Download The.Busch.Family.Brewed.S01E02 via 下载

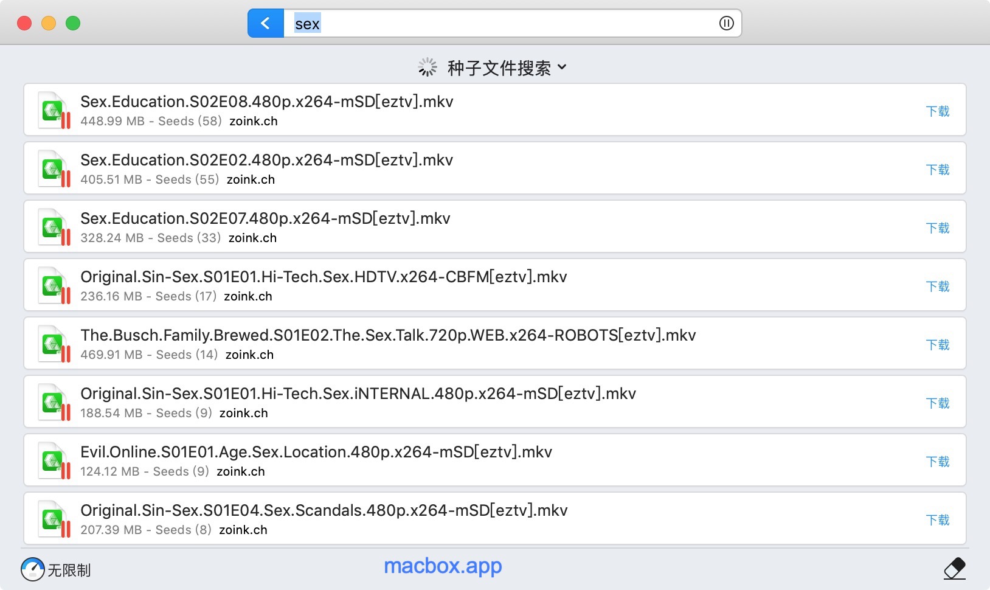[x=938, y=345]
